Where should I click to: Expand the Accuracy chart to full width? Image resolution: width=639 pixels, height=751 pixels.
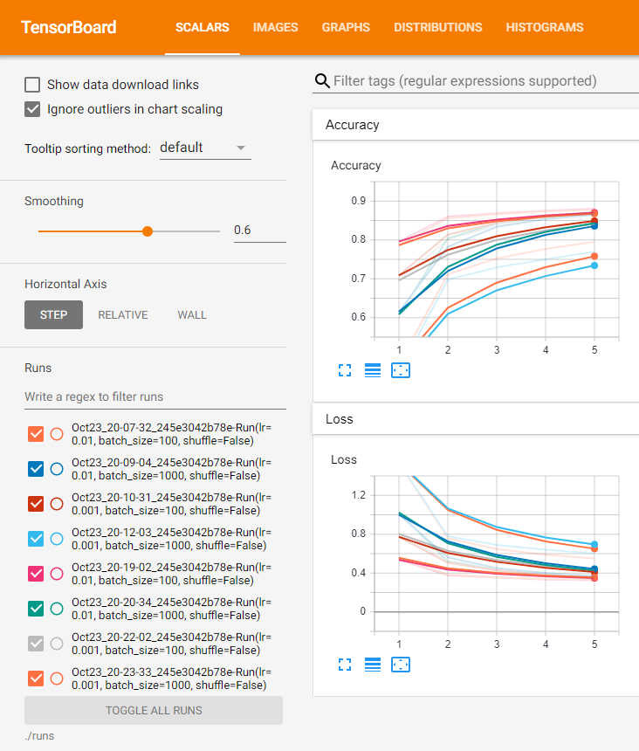(345, 370)
